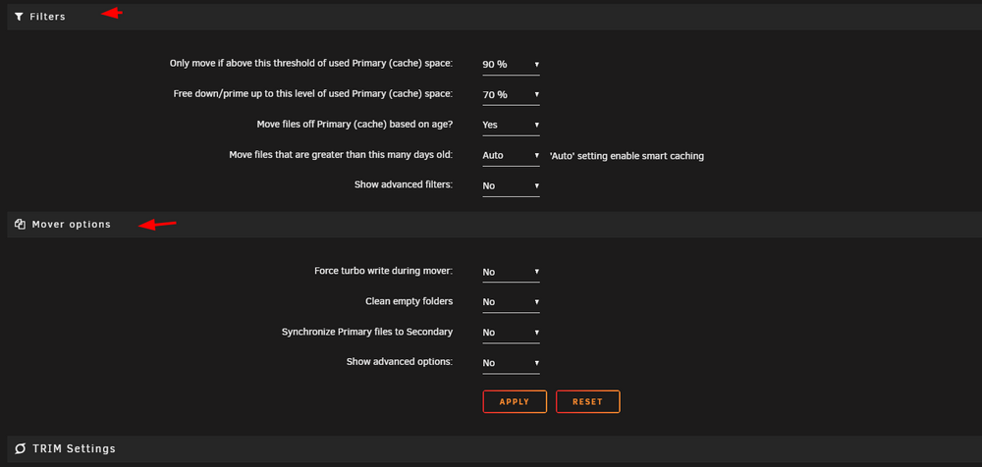Open the Clean empty folders dropdown
982x467 pixels.
click(511, 302)
